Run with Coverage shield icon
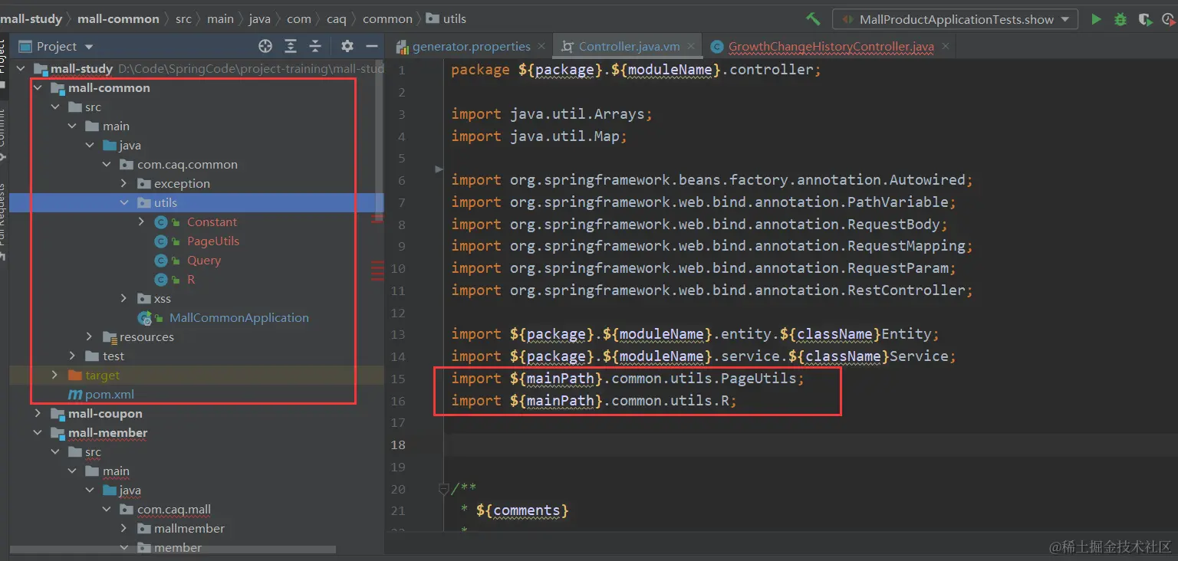 (x=1145, y=19)
